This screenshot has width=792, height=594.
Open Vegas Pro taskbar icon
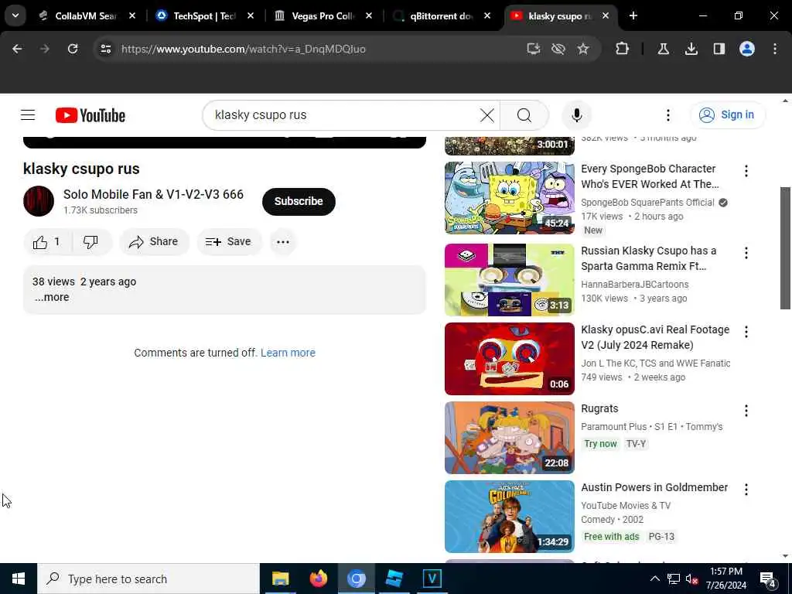(432, 579)
